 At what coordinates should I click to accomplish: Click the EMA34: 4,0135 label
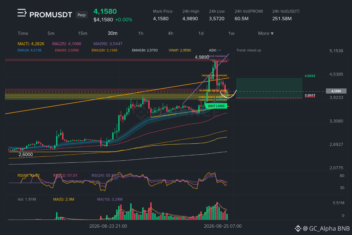tap(29, 50)
